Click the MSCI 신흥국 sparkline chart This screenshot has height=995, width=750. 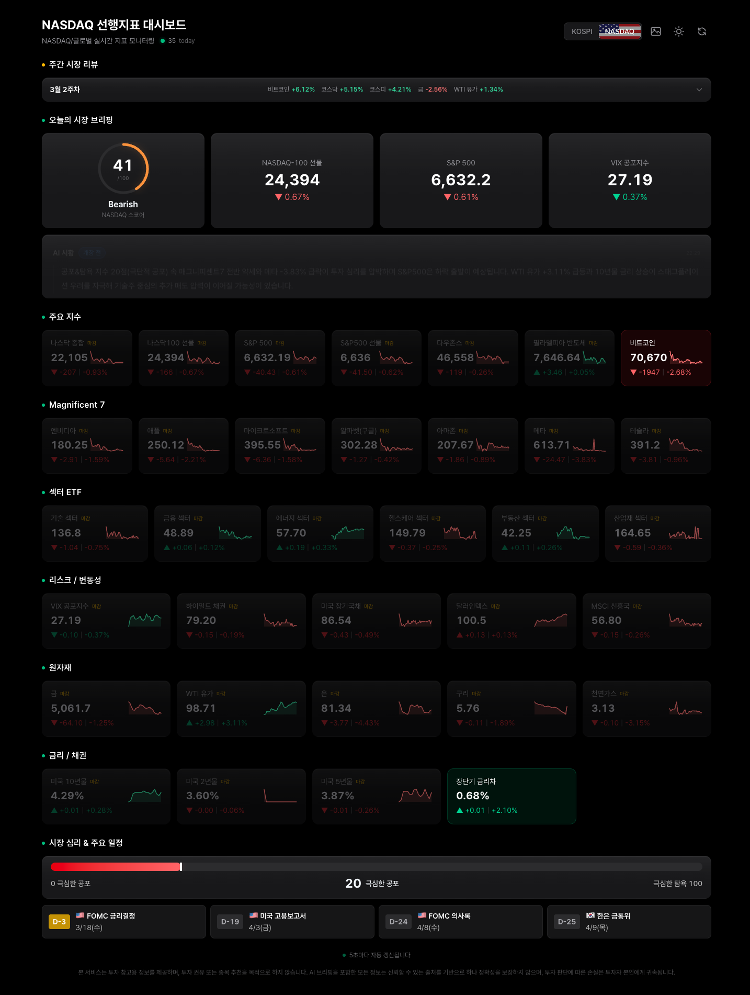(x=686, y=620)
